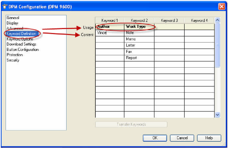Select the Letter content cell

point(139,45)
